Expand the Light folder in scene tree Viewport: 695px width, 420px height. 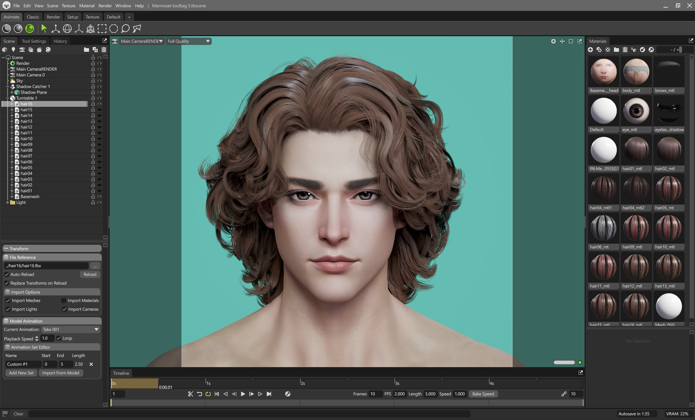[x=8, y=202]
